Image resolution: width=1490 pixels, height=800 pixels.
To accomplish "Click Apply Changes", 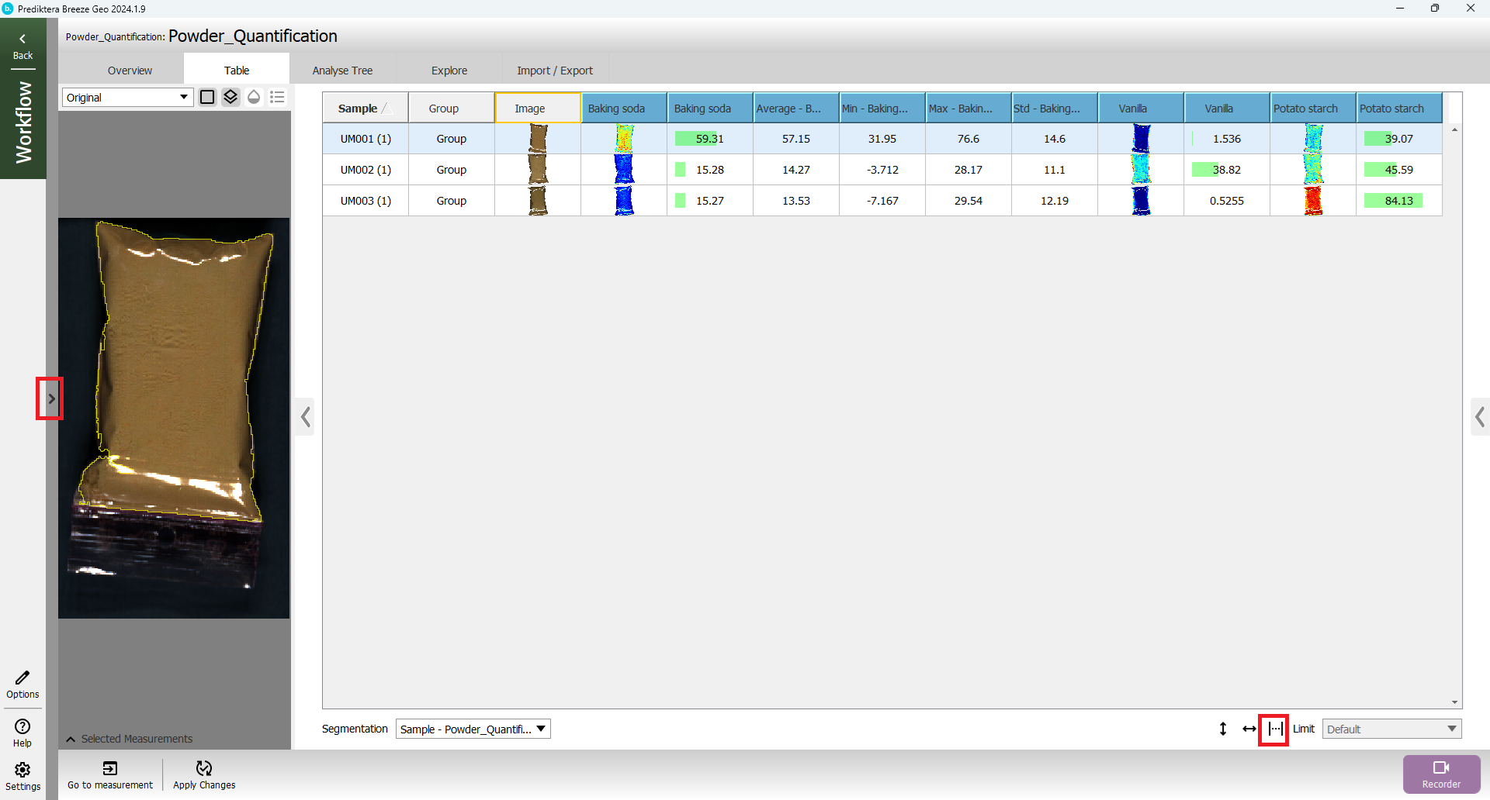I will pyautogui.click(x=204, y=774).
